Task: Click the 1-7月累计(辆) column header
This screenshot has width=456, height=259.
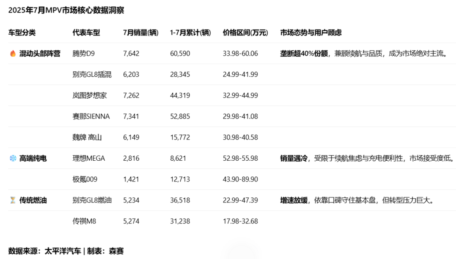Action: click(x=190, y=32)
